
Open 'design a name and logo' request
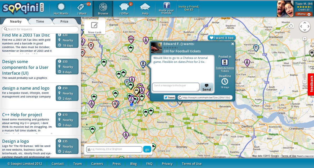[26, 88]
